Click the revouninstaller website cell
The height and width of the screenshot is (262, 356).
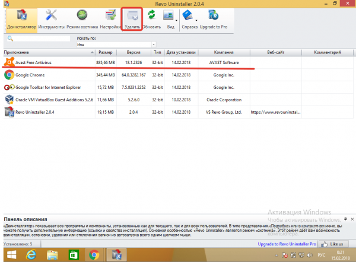(x=275, y=112)
